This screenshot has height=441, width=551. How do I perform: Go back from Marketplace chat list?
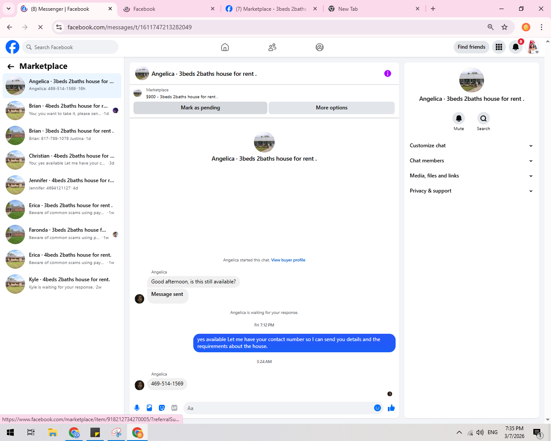click(x=11, y=66)
